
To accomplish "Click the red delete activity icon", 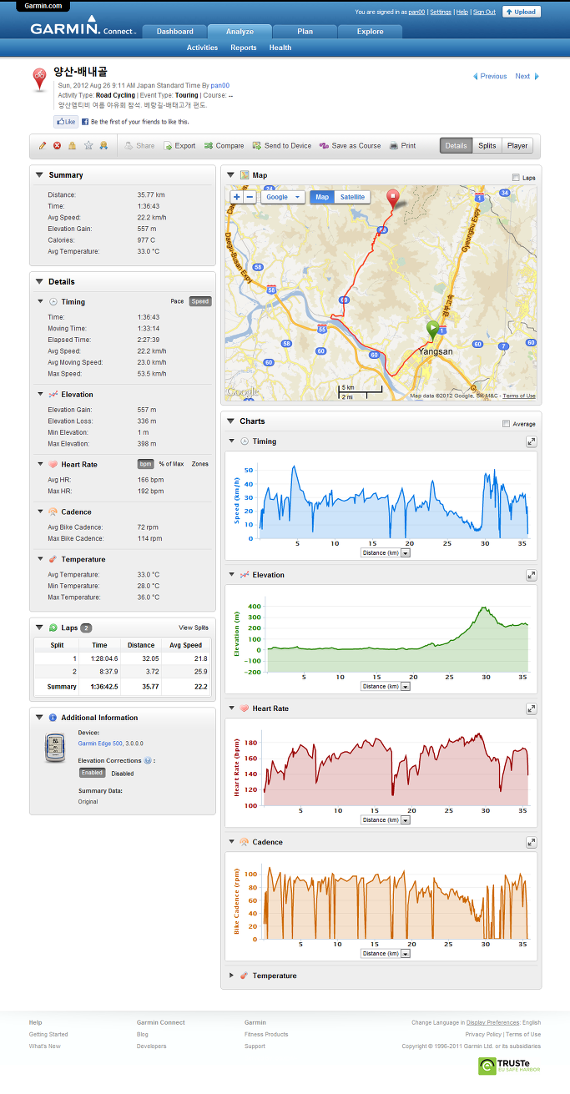I will point(58,145).
